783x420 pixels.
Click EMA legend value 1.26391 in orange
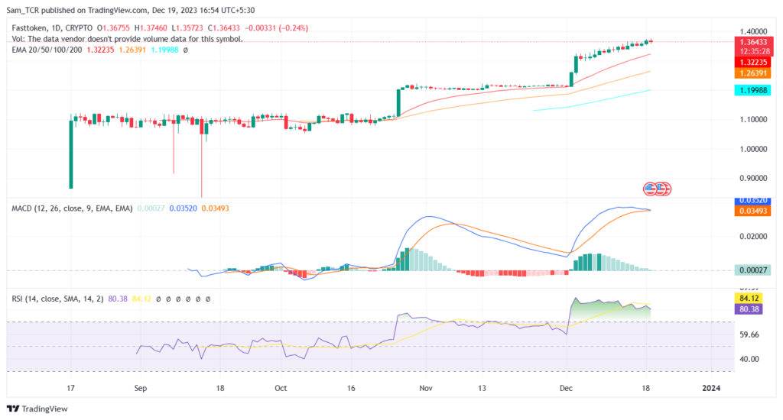(132, 50)
